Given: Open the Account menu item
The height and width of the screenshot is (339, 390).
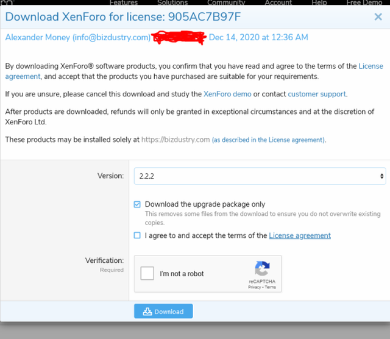Looking at the screenshot, I should pos(278,2).
